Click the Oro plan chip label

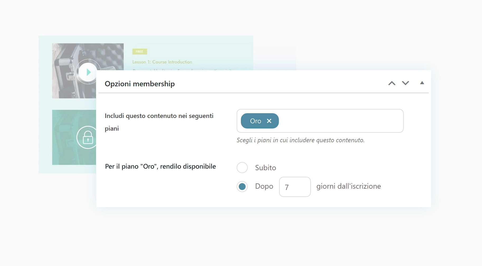255,121
